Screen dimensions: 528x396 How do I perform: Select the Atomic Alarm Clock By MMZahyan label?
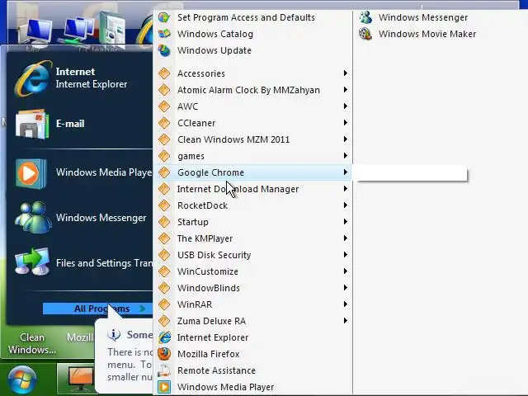point(248,90)
